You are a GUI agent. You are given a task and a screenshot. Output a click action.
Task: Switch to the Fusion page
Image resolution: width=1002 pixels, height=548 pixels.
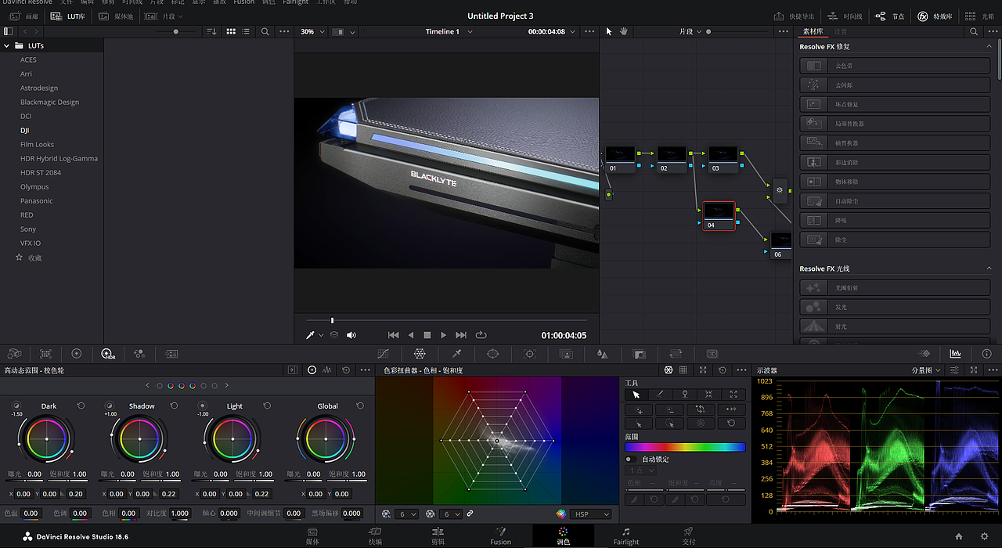point(501,536)
